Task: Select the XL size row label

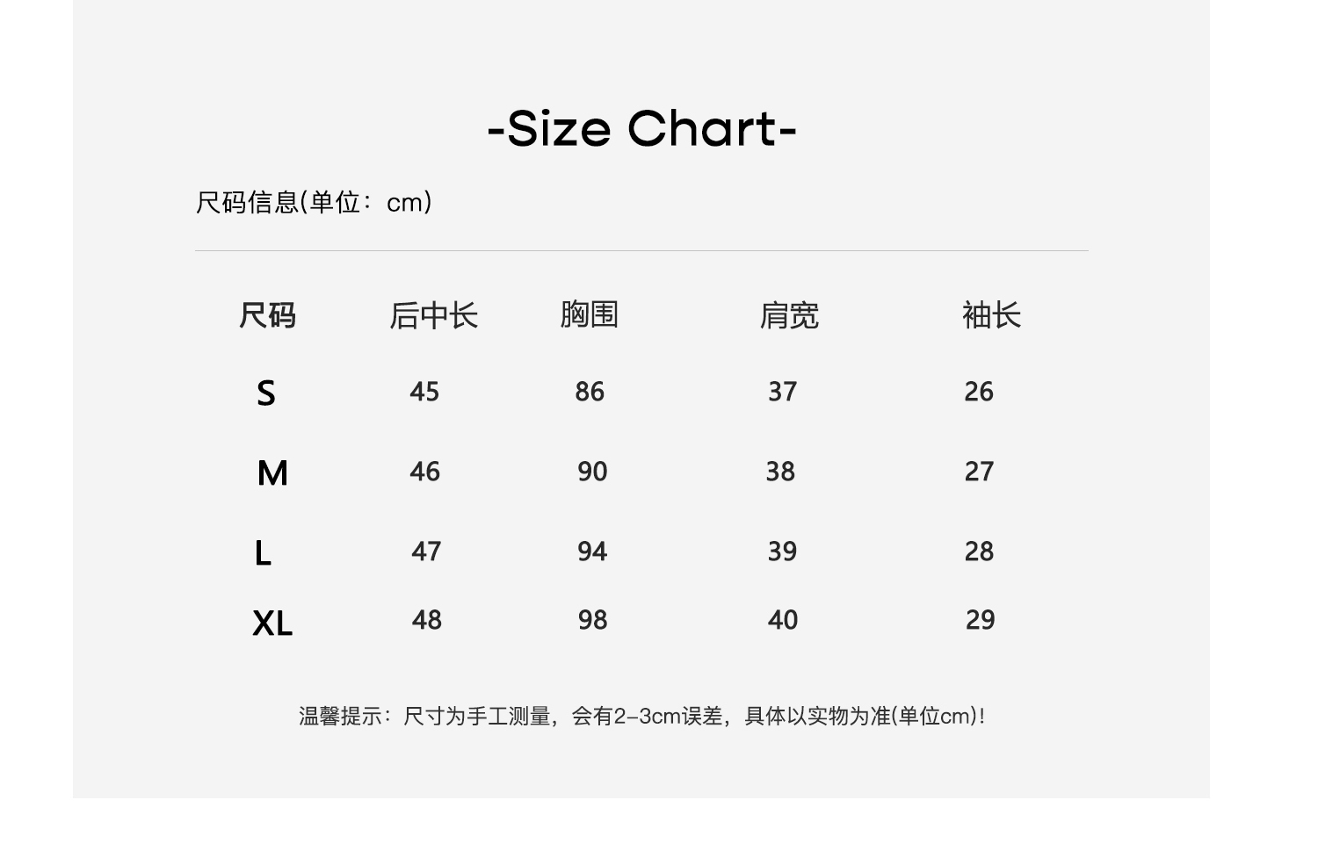Action: (272, 624)
